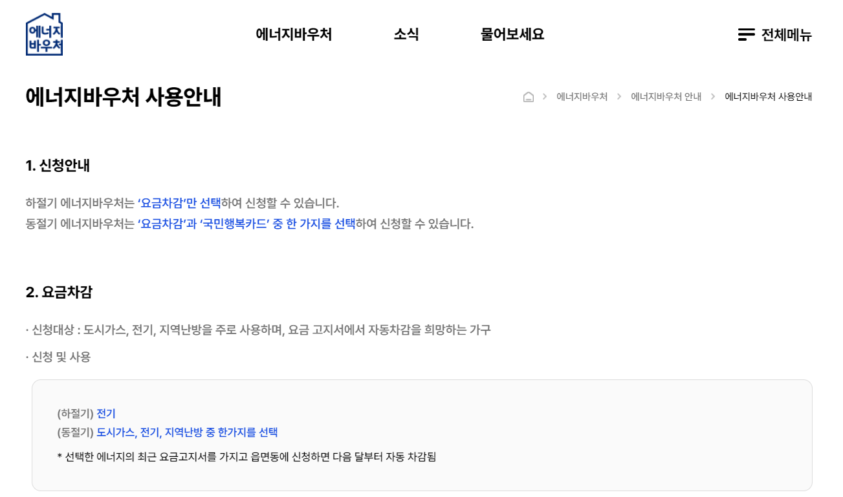Image resolution: width=843 pixels, height=497 pixels.
Task: Navigate via the 에너지바우처 breadcrumb link
Action: point(582,96)
